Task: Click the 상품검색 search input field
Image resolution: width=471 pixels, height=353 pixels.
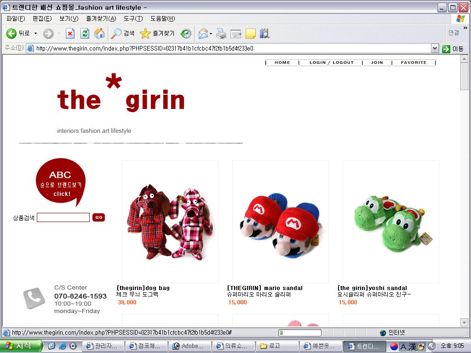Action: point(63,217)
